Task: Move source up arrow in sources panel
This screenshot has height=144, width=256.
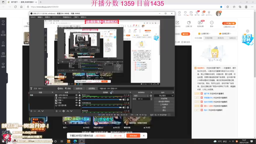Action: point(68,111)
